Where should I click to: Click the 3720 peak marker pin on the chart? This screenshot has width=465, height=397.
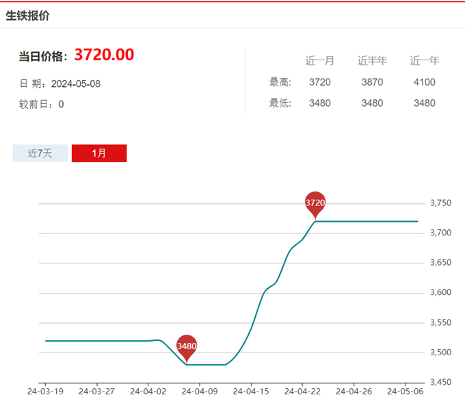315,203
